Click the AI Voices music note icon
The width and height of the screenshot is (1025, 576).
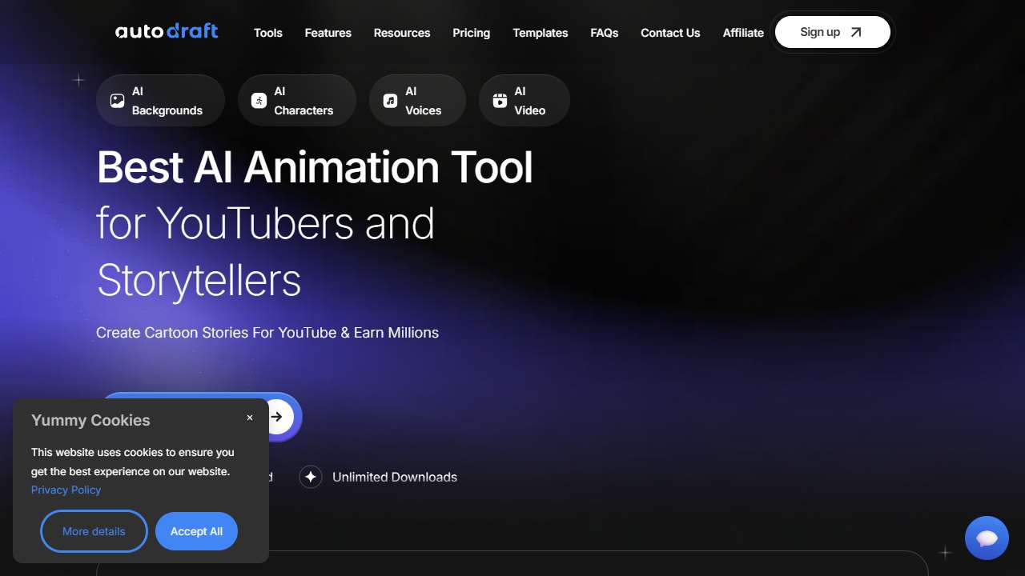click(390, 101)
